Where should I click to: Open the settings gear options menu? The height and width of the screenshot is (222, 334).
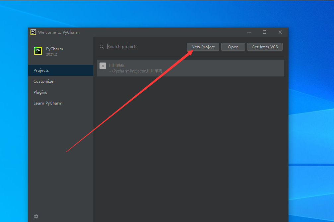(x=36, y=216)
